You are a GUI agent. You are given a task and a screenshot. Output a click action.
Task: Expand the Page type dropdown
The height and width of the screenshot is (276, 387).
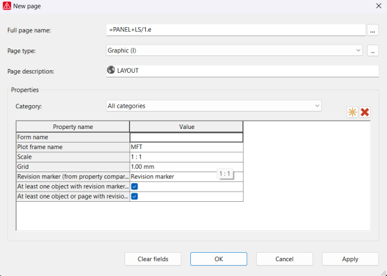(234, 50)
